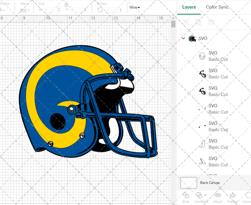Collapse the SVG layer group
Image resolution: width=251 pixels, height=205 pixels.
pos(183,38)
